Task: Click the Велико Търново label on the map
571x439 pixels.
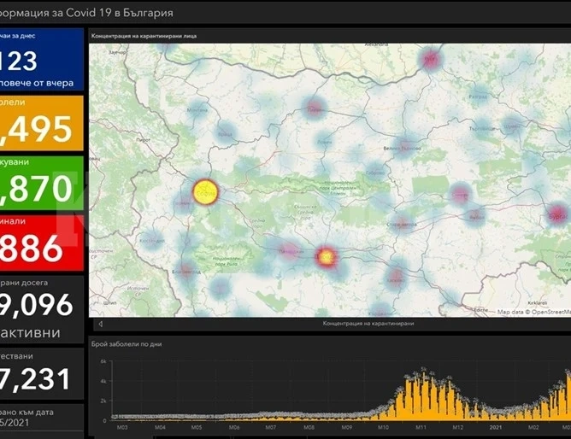Action: click(402, 149)
